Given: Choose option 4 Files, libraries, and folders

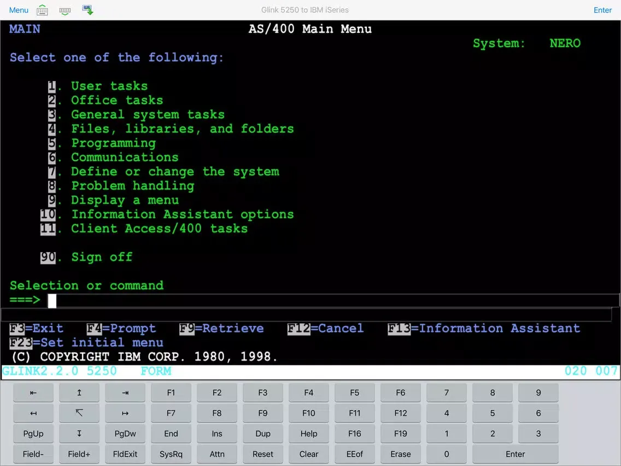Looking at the screenshot, I should pos(171,129).
